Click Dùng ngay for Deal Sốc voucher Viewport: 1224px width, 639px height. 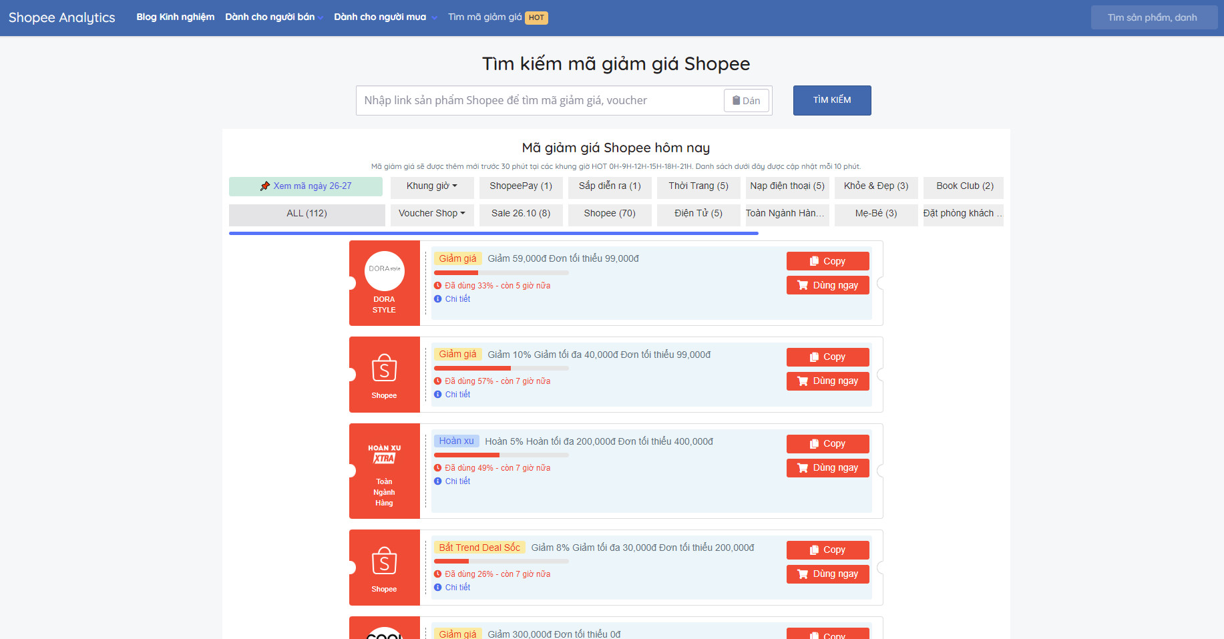[x=828, y=574]
